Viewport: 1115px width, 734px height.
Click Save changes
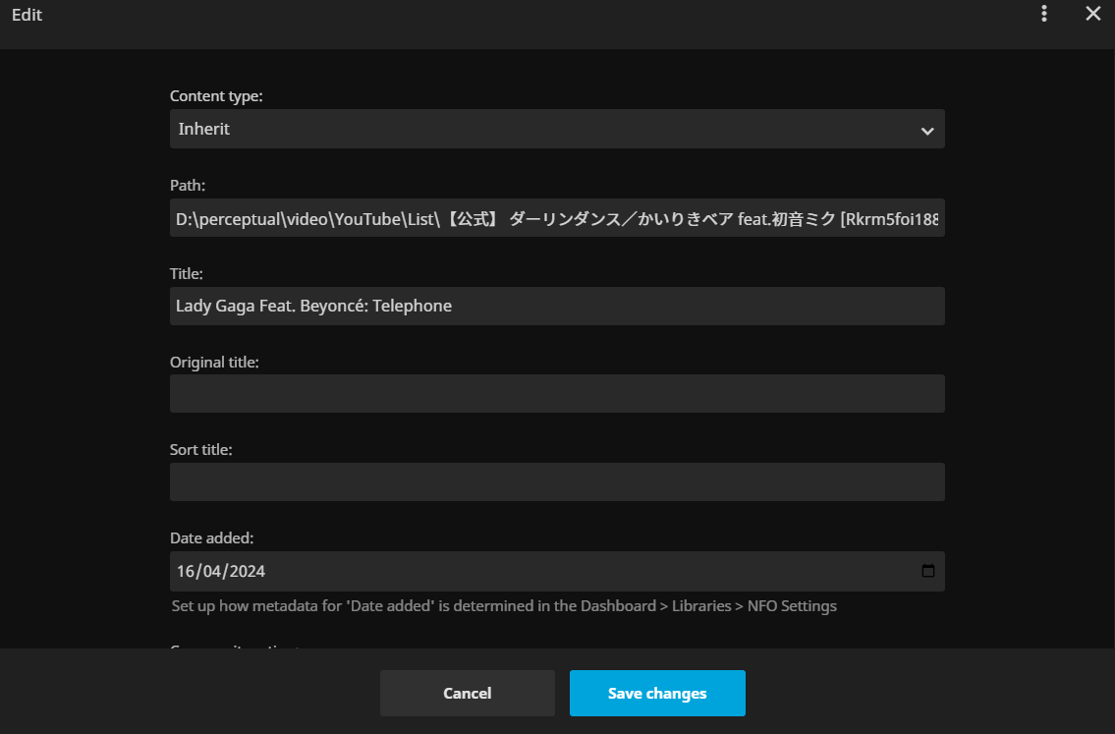656,693
